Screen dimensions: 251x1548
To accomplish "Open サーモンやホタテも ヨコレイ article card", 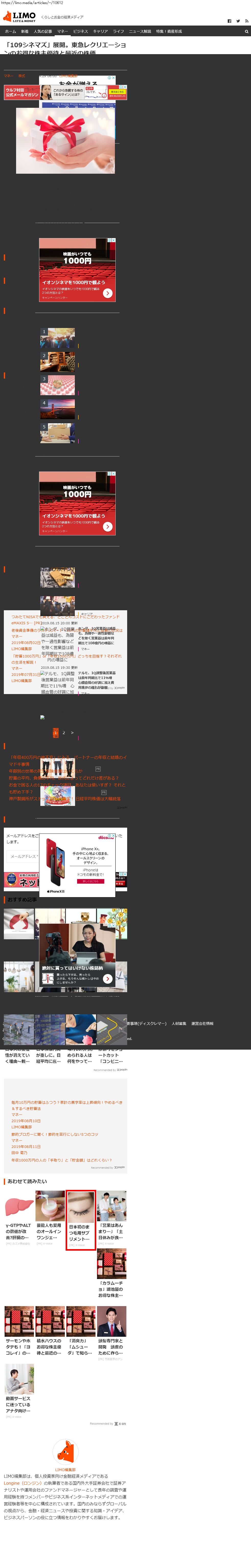I will (19, 1332).
